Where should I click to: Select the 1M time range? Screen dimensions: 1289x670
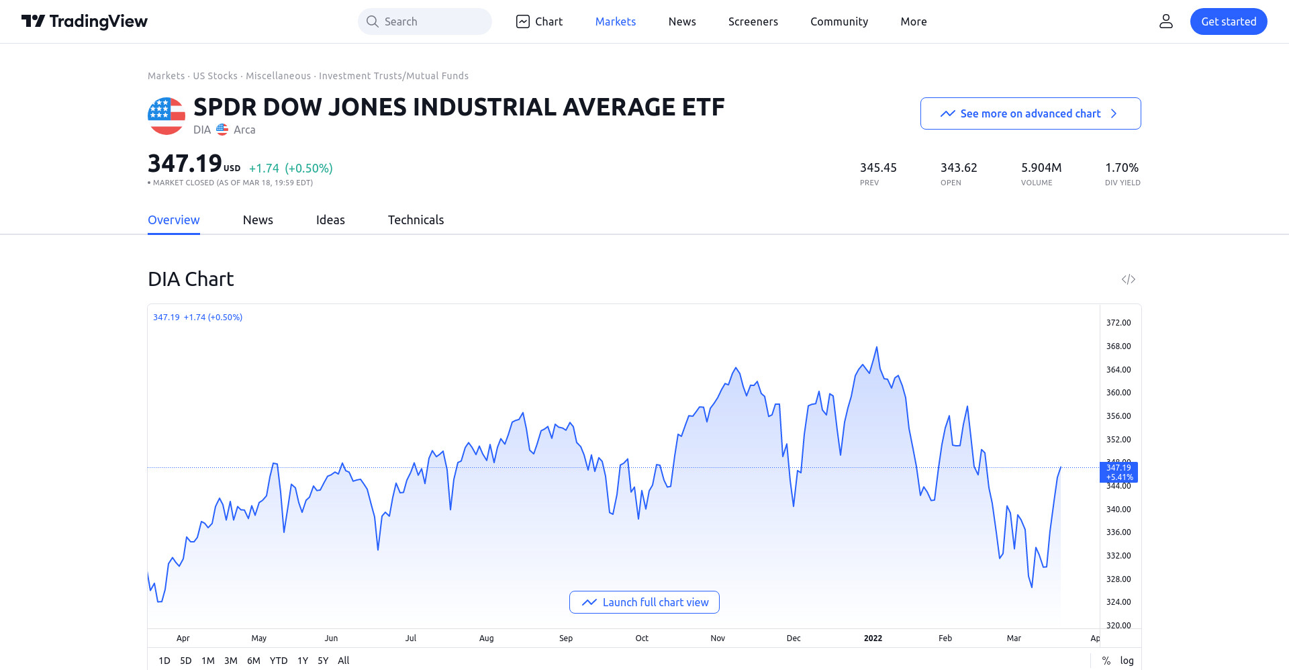pos(208,661)
